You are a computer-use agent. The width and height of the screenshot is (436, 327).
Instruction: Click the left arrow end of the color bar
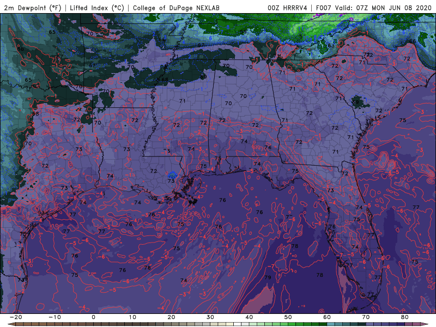point(11,324)
